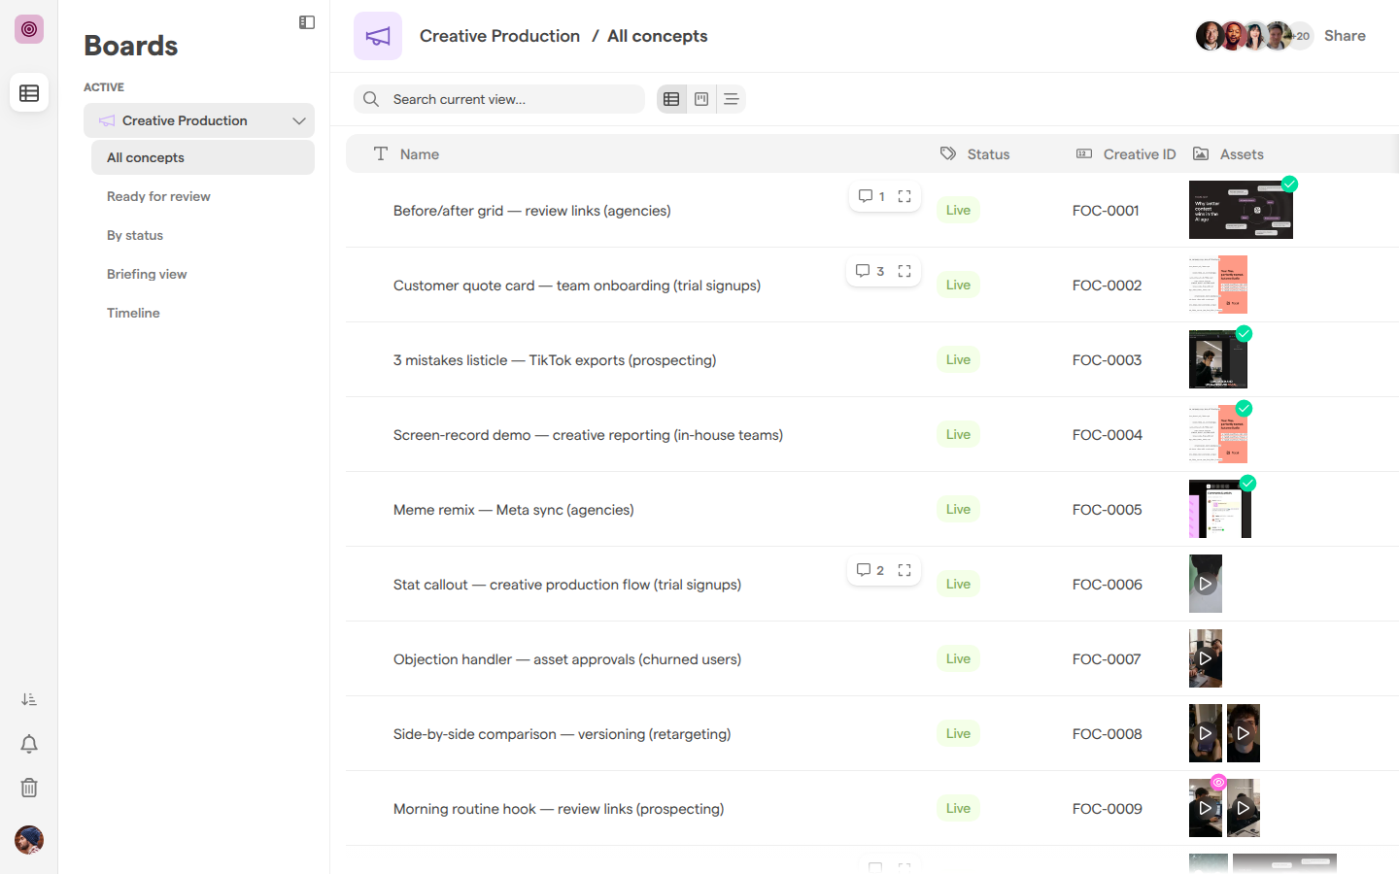Collapse the sidebar panel icon
This screenshot has width=1399, height=874.
307,22
